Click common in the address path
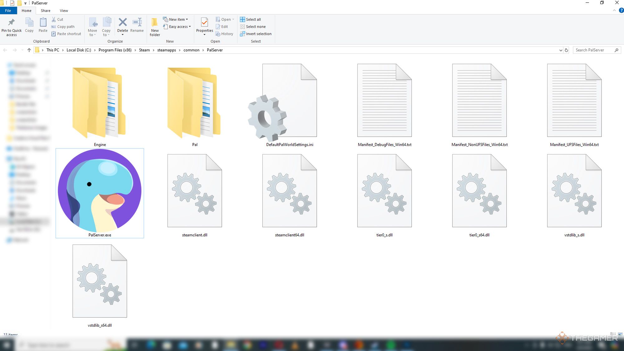This screenshot has width=624, height=351. pyautogui.click(x=192, y=50)
